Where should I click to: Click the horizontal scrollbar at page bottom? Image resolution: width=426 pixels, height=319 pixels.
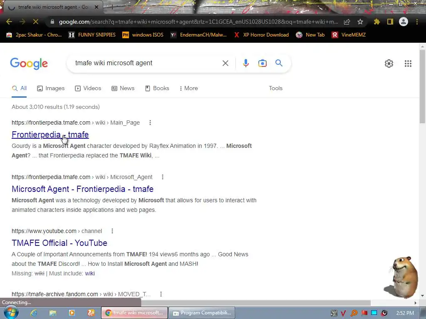(x=255, y=303)
